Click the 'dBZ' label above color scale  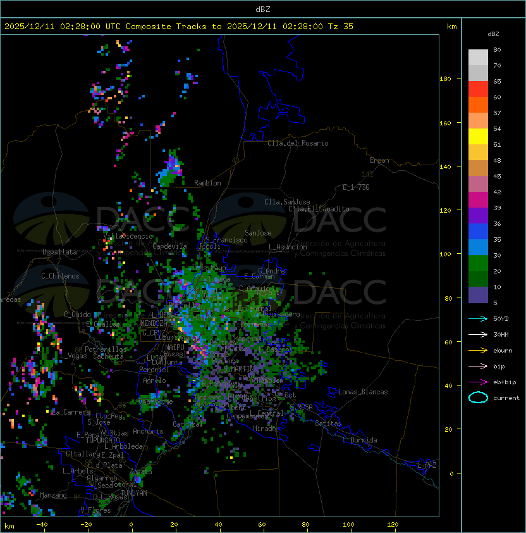[x=493, y=34]
